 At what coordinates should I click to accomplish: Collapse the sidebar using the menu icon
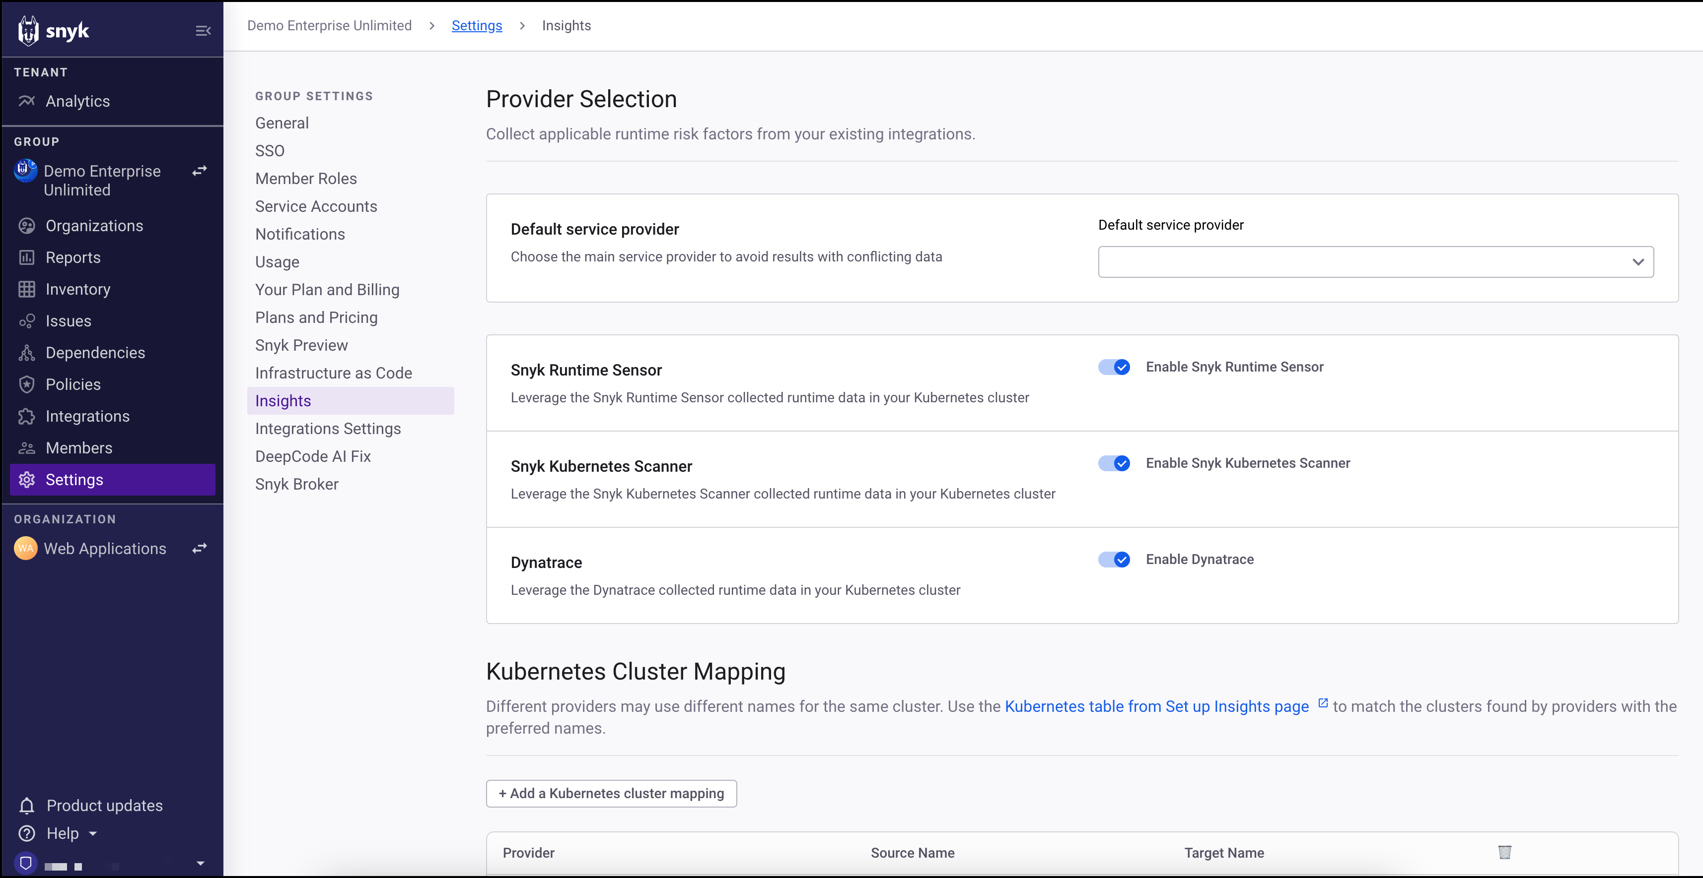coord(203,30)
